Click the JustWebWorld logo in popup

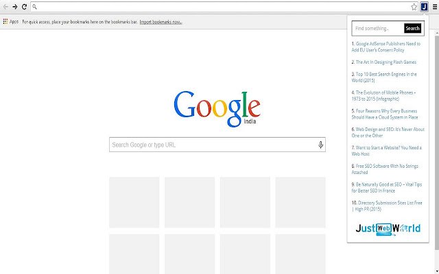click(388, 229)
